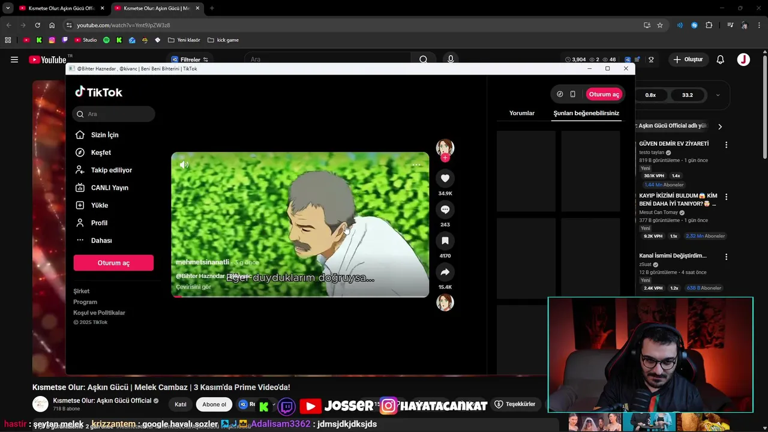Open the Instagram bookmark icon

(x=52, y=40)
